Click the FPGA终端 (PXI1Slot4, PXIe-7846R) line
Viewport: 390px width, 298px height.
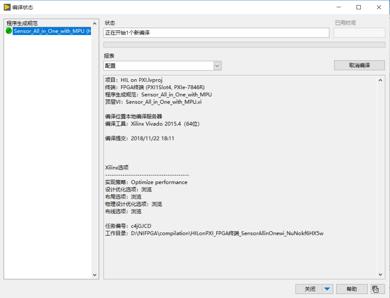point(155,87)
